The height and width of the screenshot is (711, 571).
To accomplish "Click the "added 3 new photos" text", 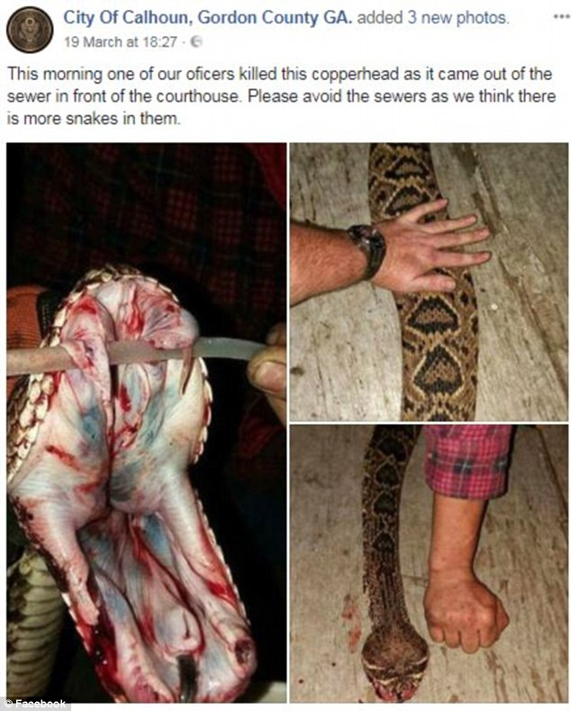I will [433, 18].
